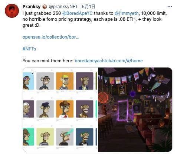
Task: Click the 5月1日 tweet date
Action: (88, 7)
